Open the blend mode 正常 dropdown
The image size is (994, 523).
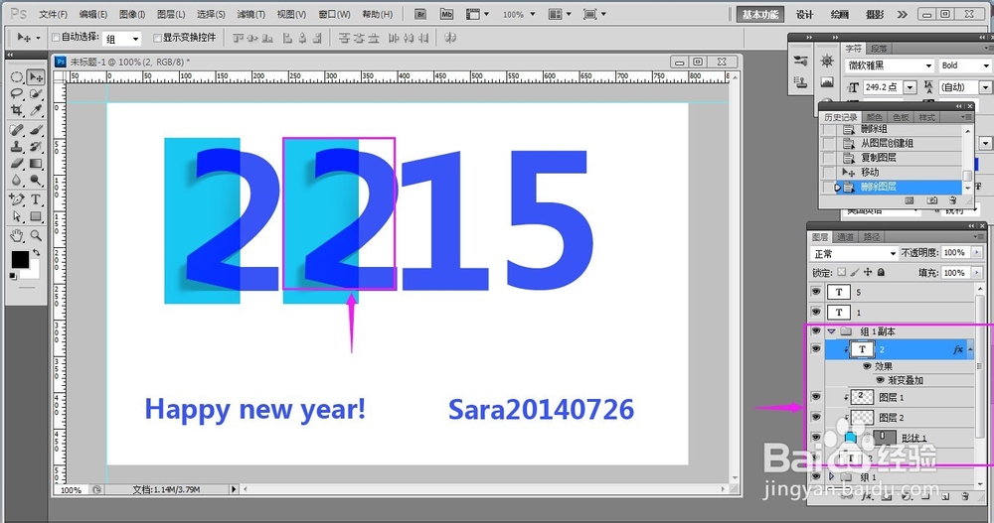(x=854, y=253)
